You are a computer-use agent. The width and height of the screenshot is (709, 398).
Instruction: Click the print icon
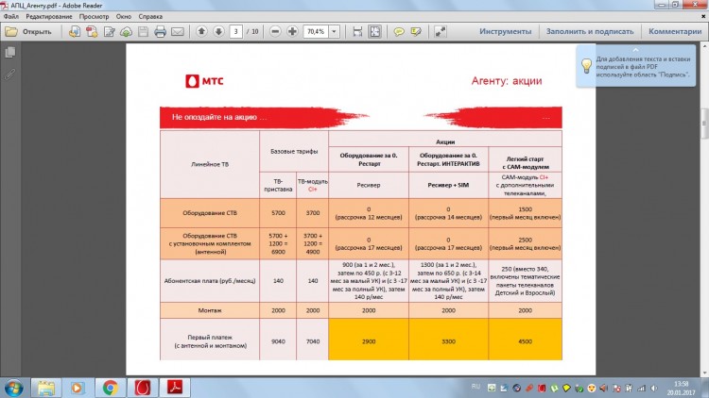pyautogui.click(x=160, y=31)
